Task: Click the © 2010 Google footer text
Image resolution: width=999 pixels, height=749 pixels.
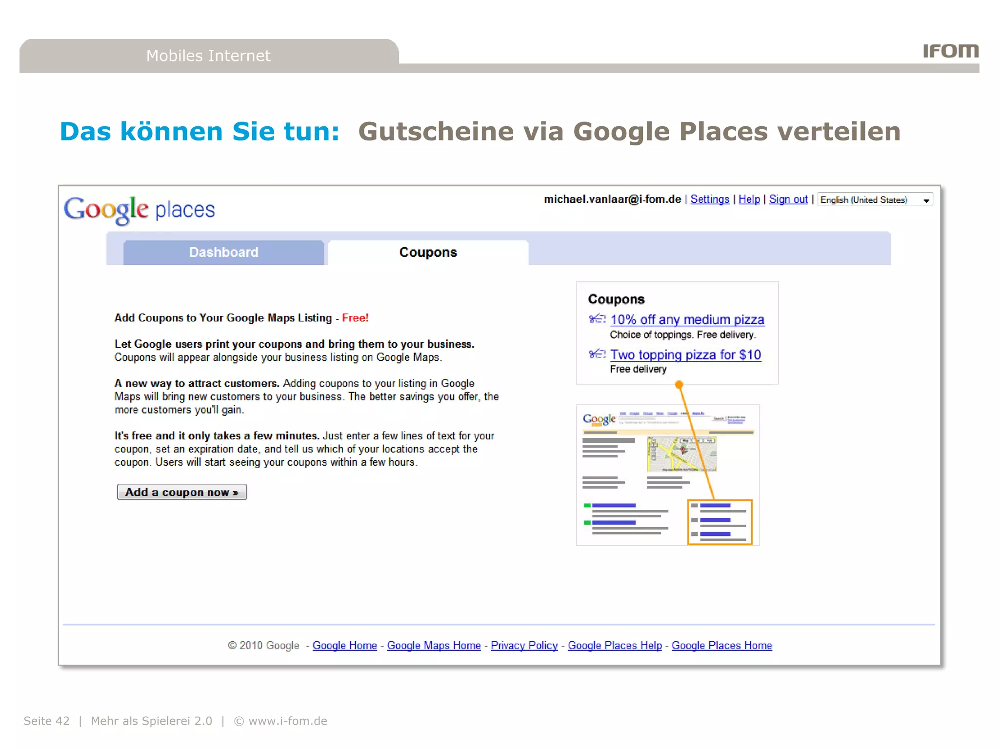Action: coord(263,646)
